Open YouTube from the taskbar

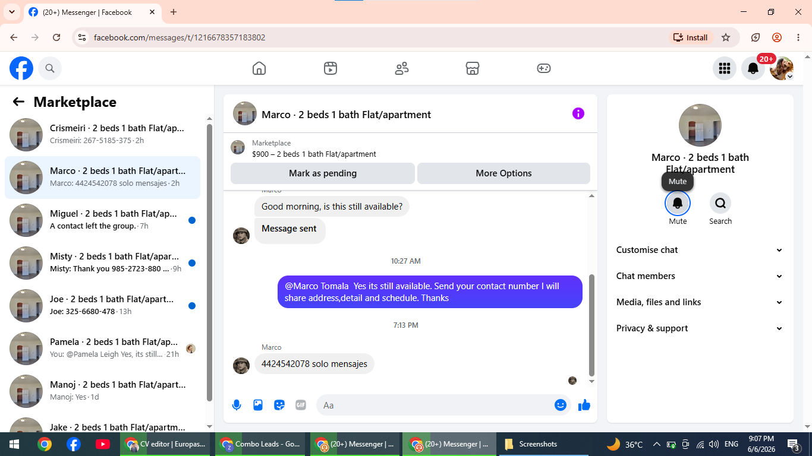click(x=102, y=444)
